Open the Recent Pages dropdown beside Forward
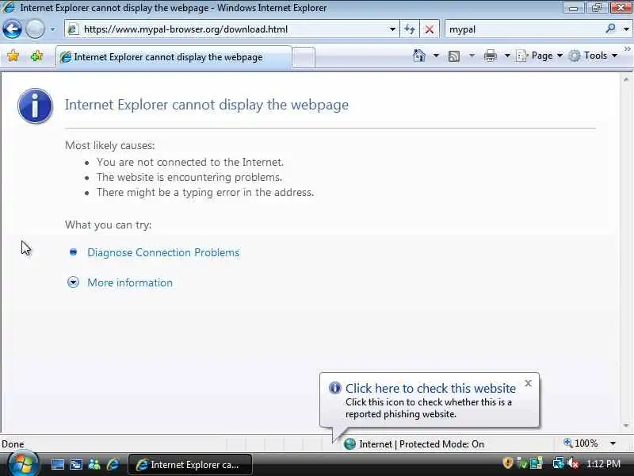Viewport: 634px width, 476px height. (52, 29)
